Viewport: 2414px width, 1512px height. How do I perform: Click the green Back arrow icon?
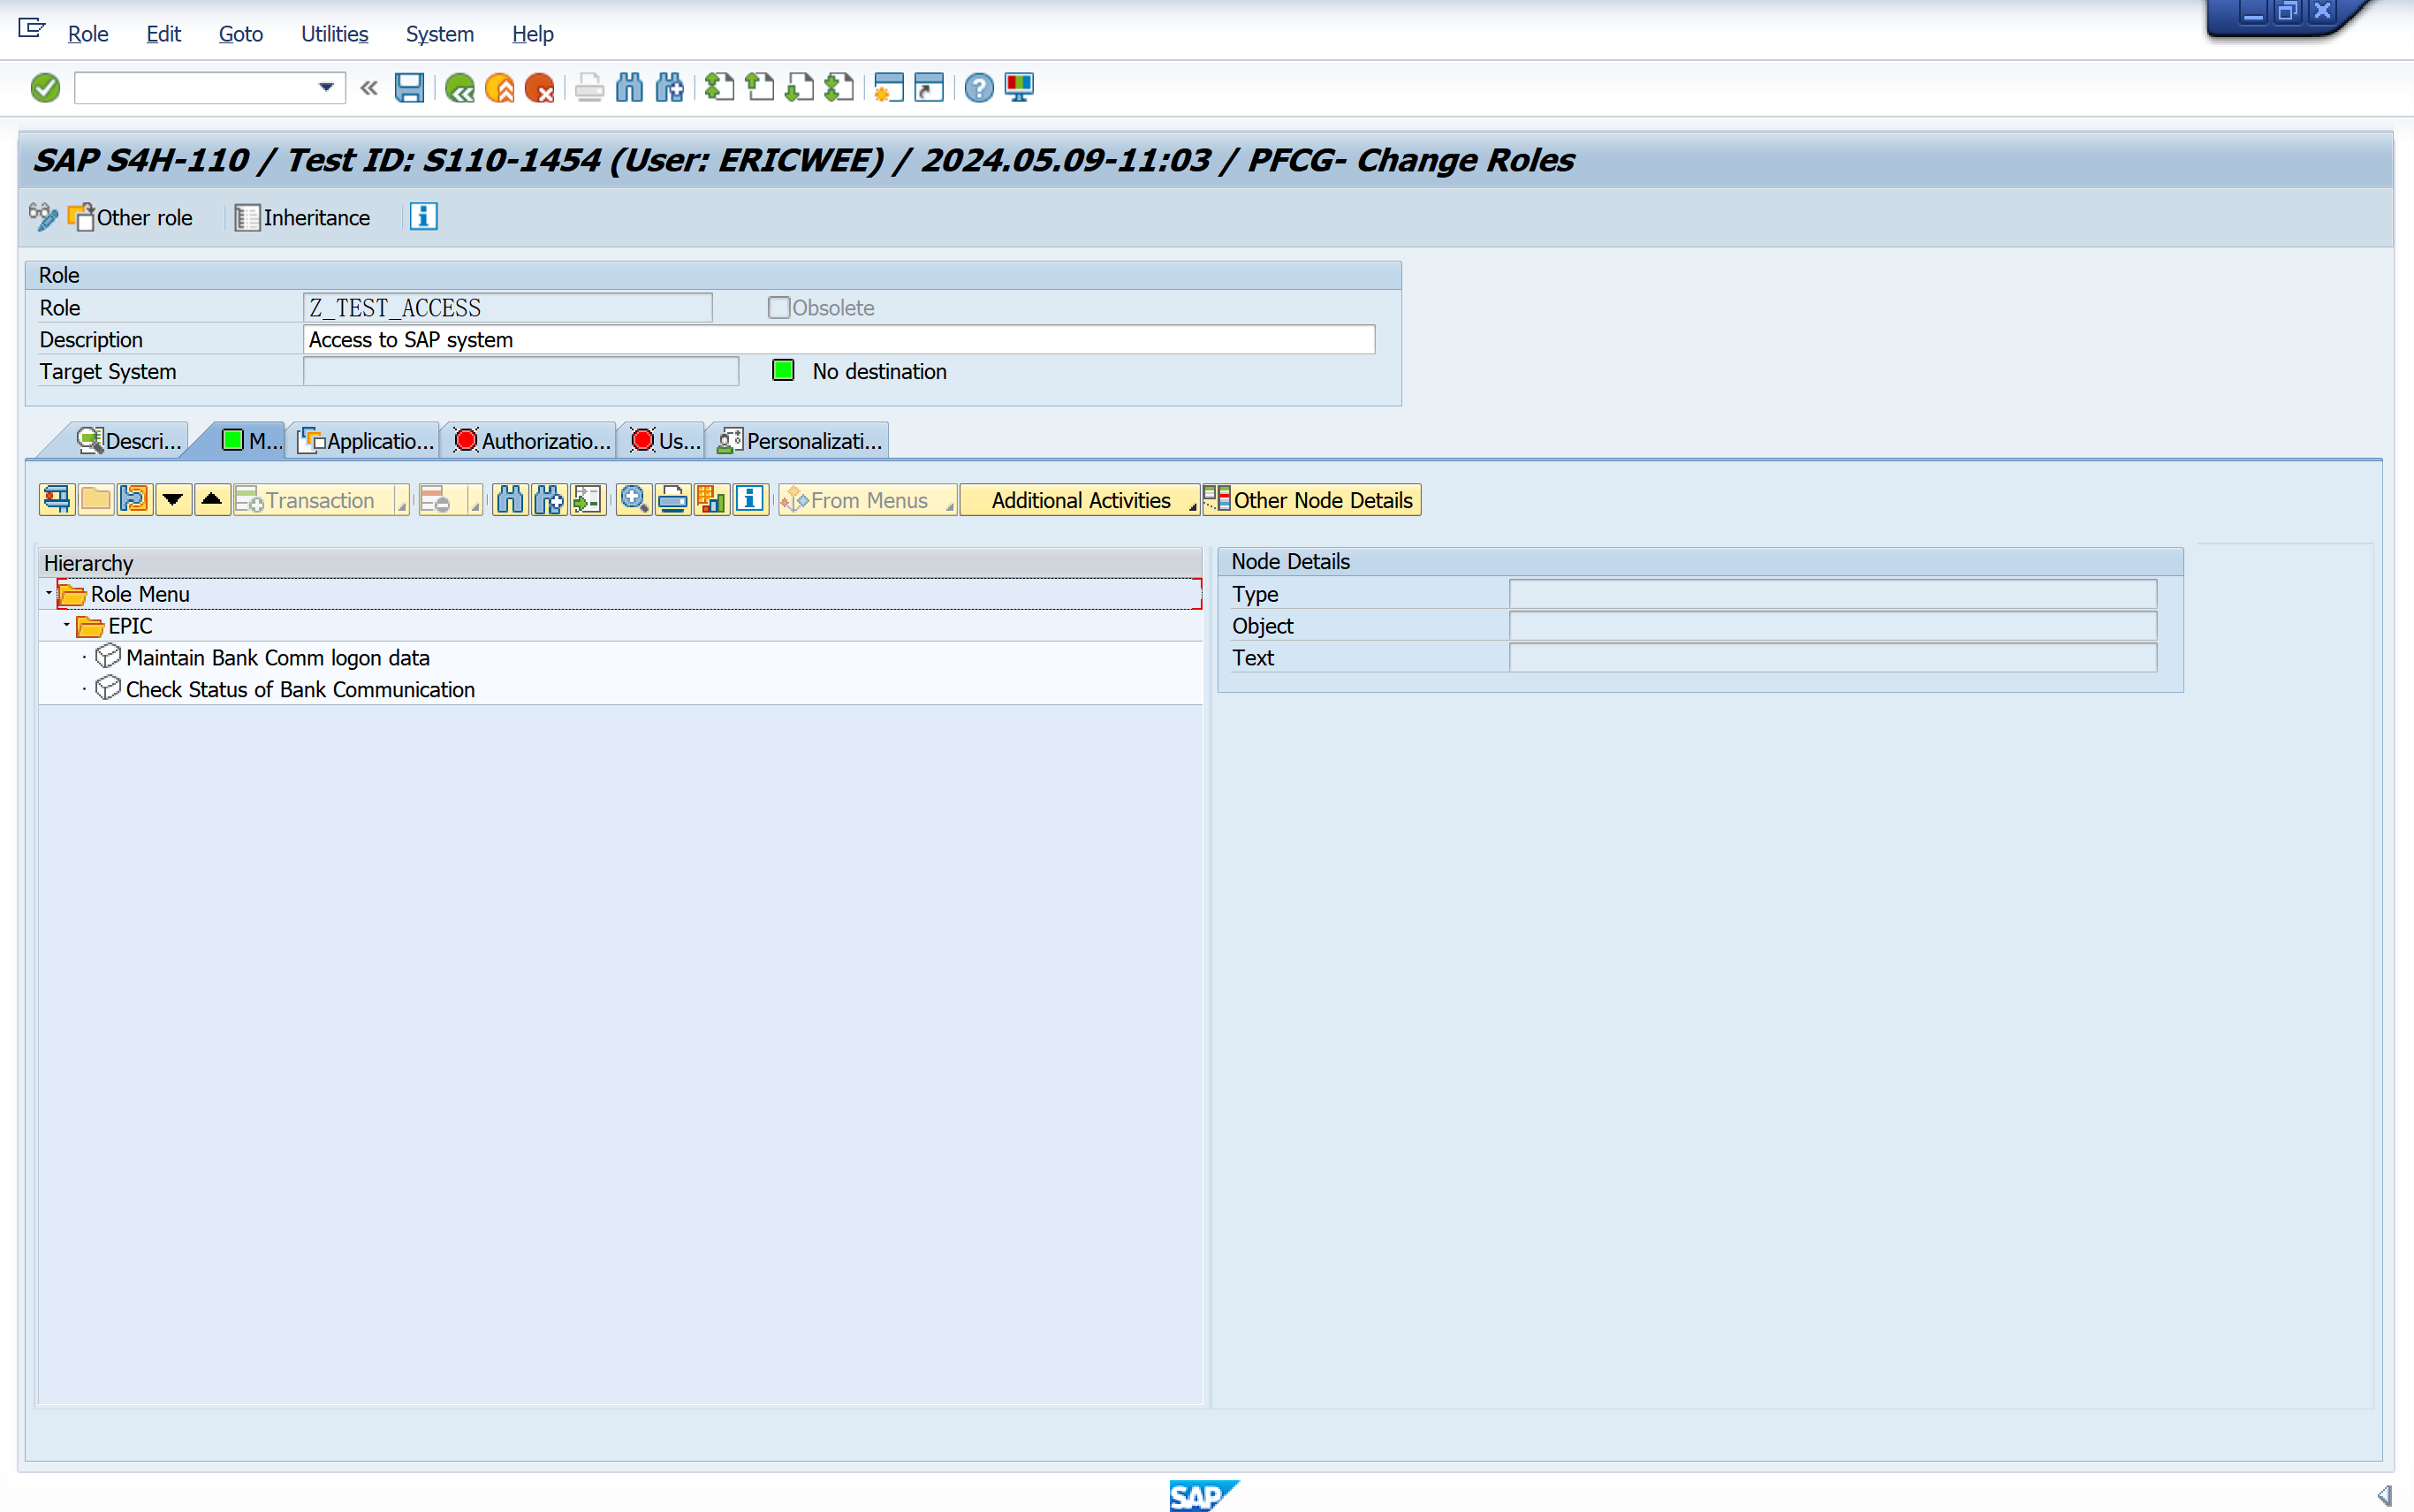[459, 88]
